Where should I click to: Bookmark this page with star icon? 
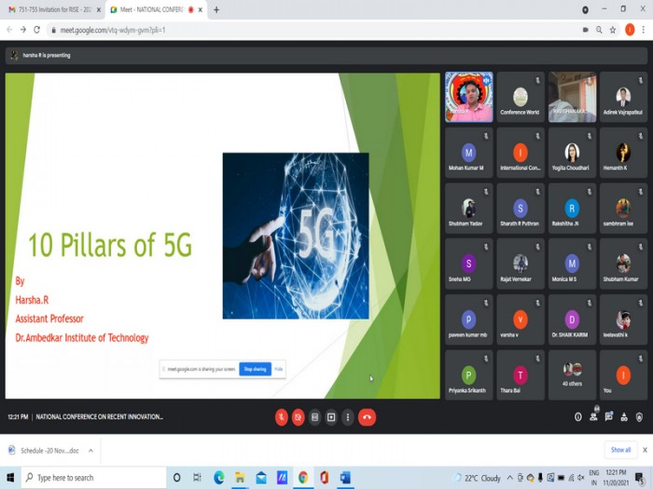tap(613, 30)
